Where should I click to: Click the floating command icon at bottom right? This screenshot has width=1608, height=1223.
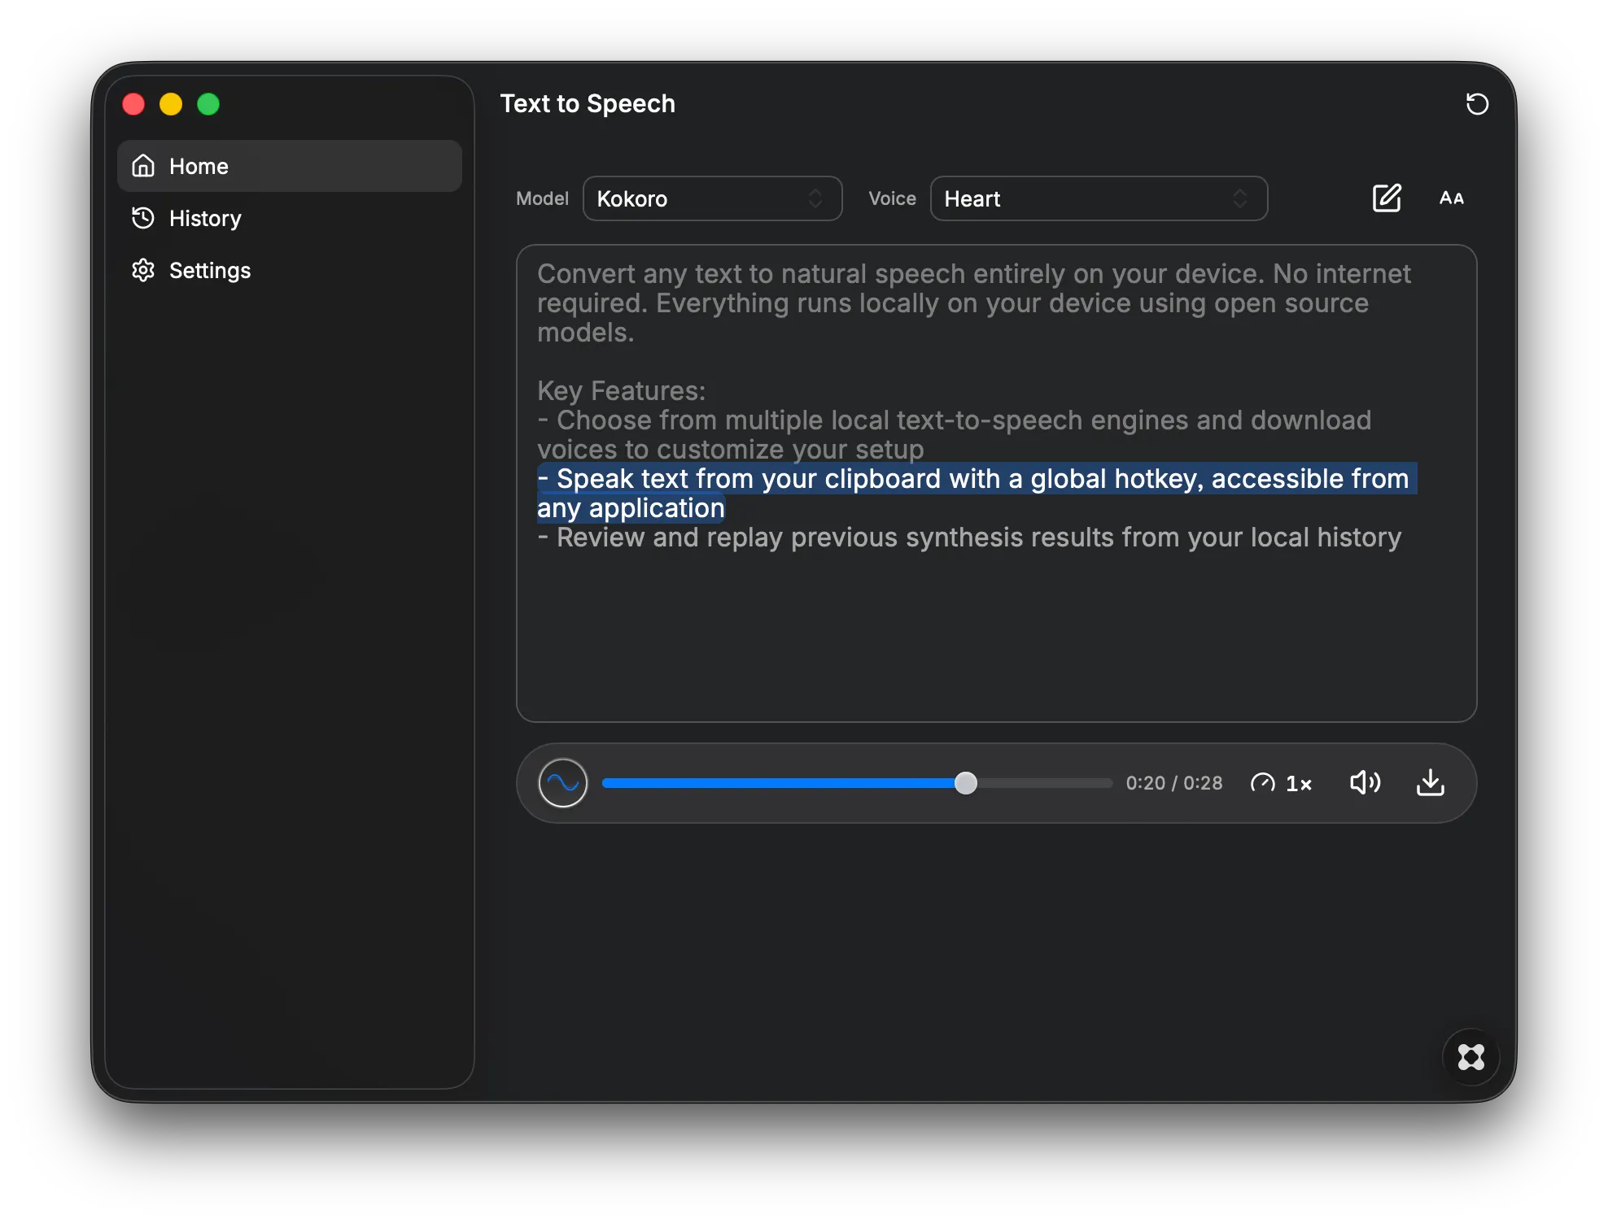[1470, 1057]
